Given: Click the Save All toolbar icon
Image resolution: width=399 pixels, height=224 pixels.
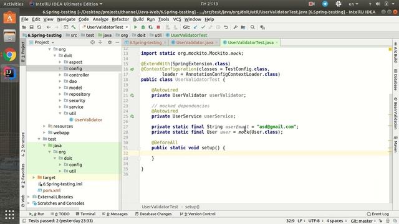Looking at the screenshot, I should tap(32, 27).
